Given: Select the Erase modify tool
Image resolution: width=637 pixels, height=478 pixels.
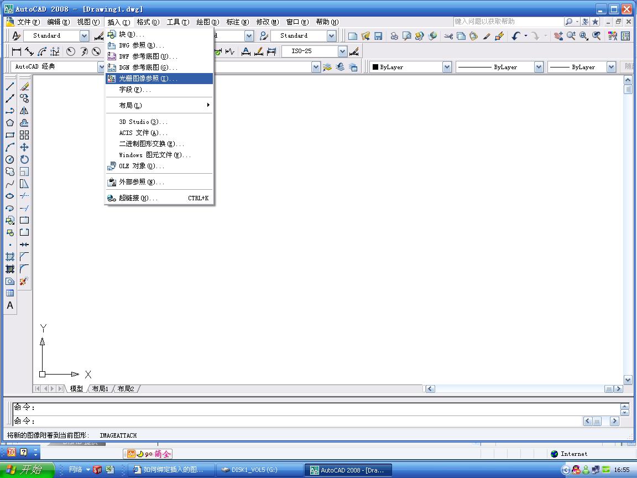Looking at the screenshot, I should click(x=24, y=86).
